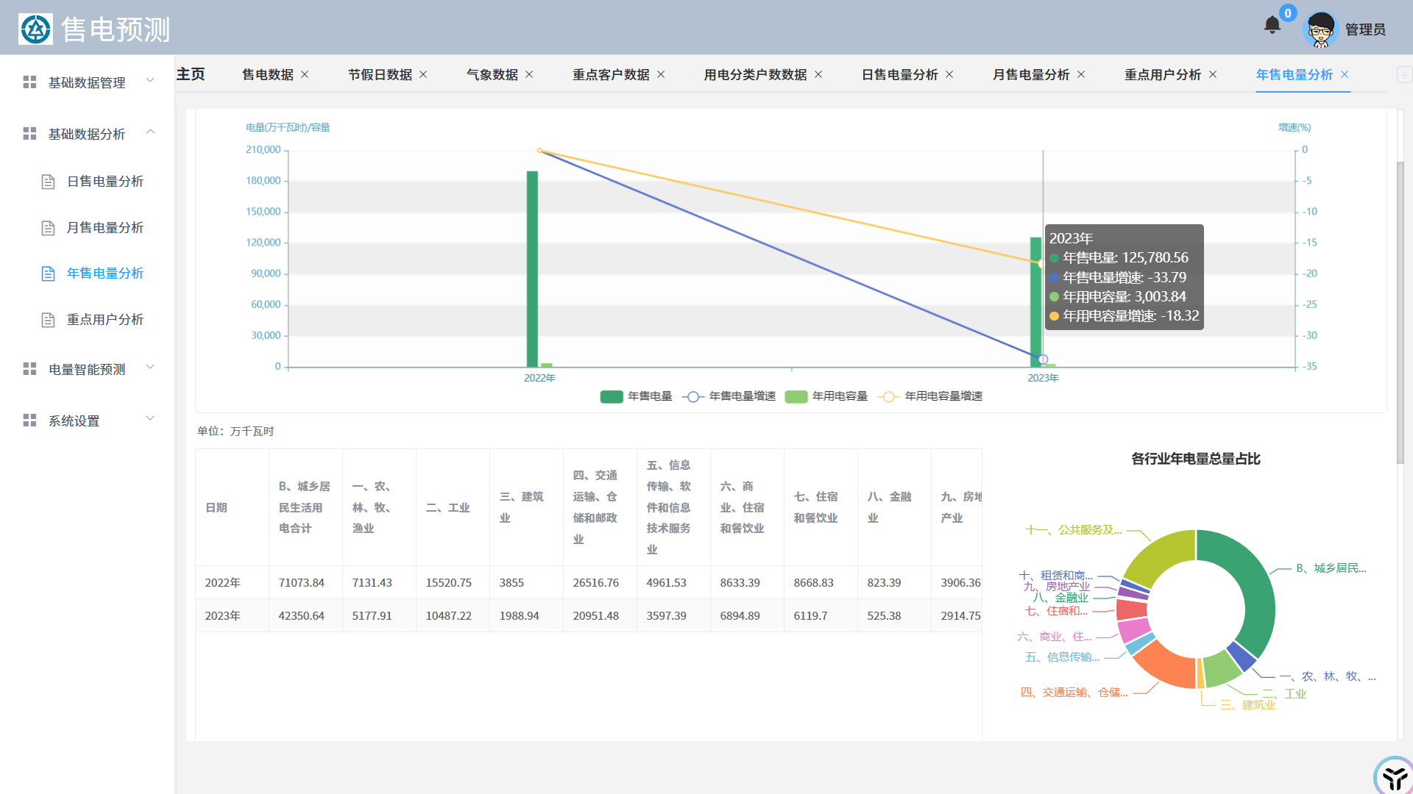1413x794 pixels.
Task: Expand the 电量智能预测 sidebar menu
Action: click(87, 369)
